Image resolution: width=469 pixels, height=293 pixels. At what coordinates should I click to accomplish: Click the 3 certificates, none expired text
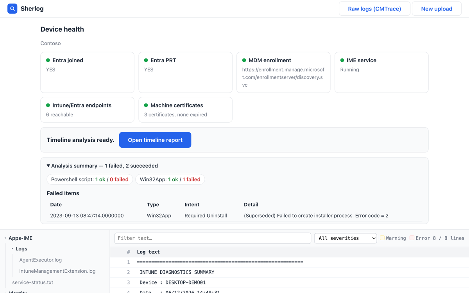175,114
